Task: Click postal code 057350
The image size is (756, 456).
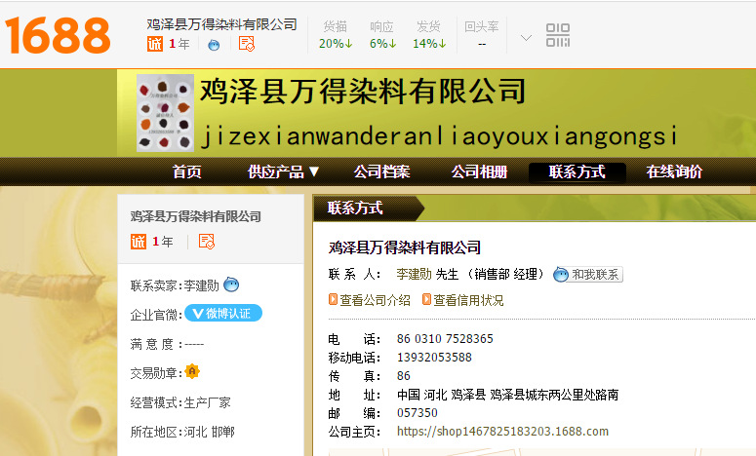Action: (x=418, y=413)
